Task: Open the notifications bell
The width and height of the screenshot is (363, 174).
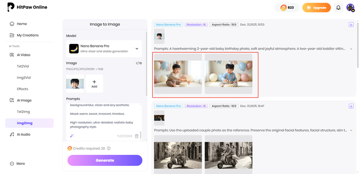Action: 338,8
